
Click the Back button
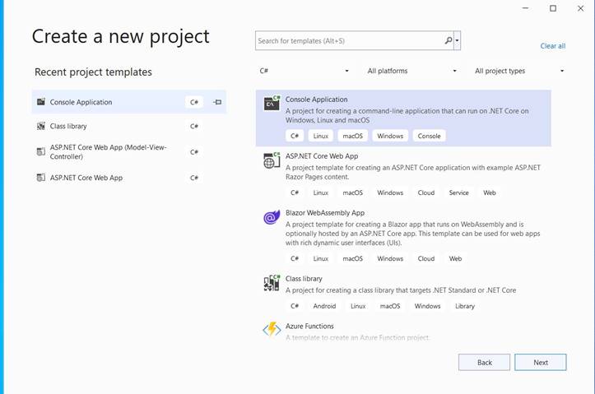[485, 362]
